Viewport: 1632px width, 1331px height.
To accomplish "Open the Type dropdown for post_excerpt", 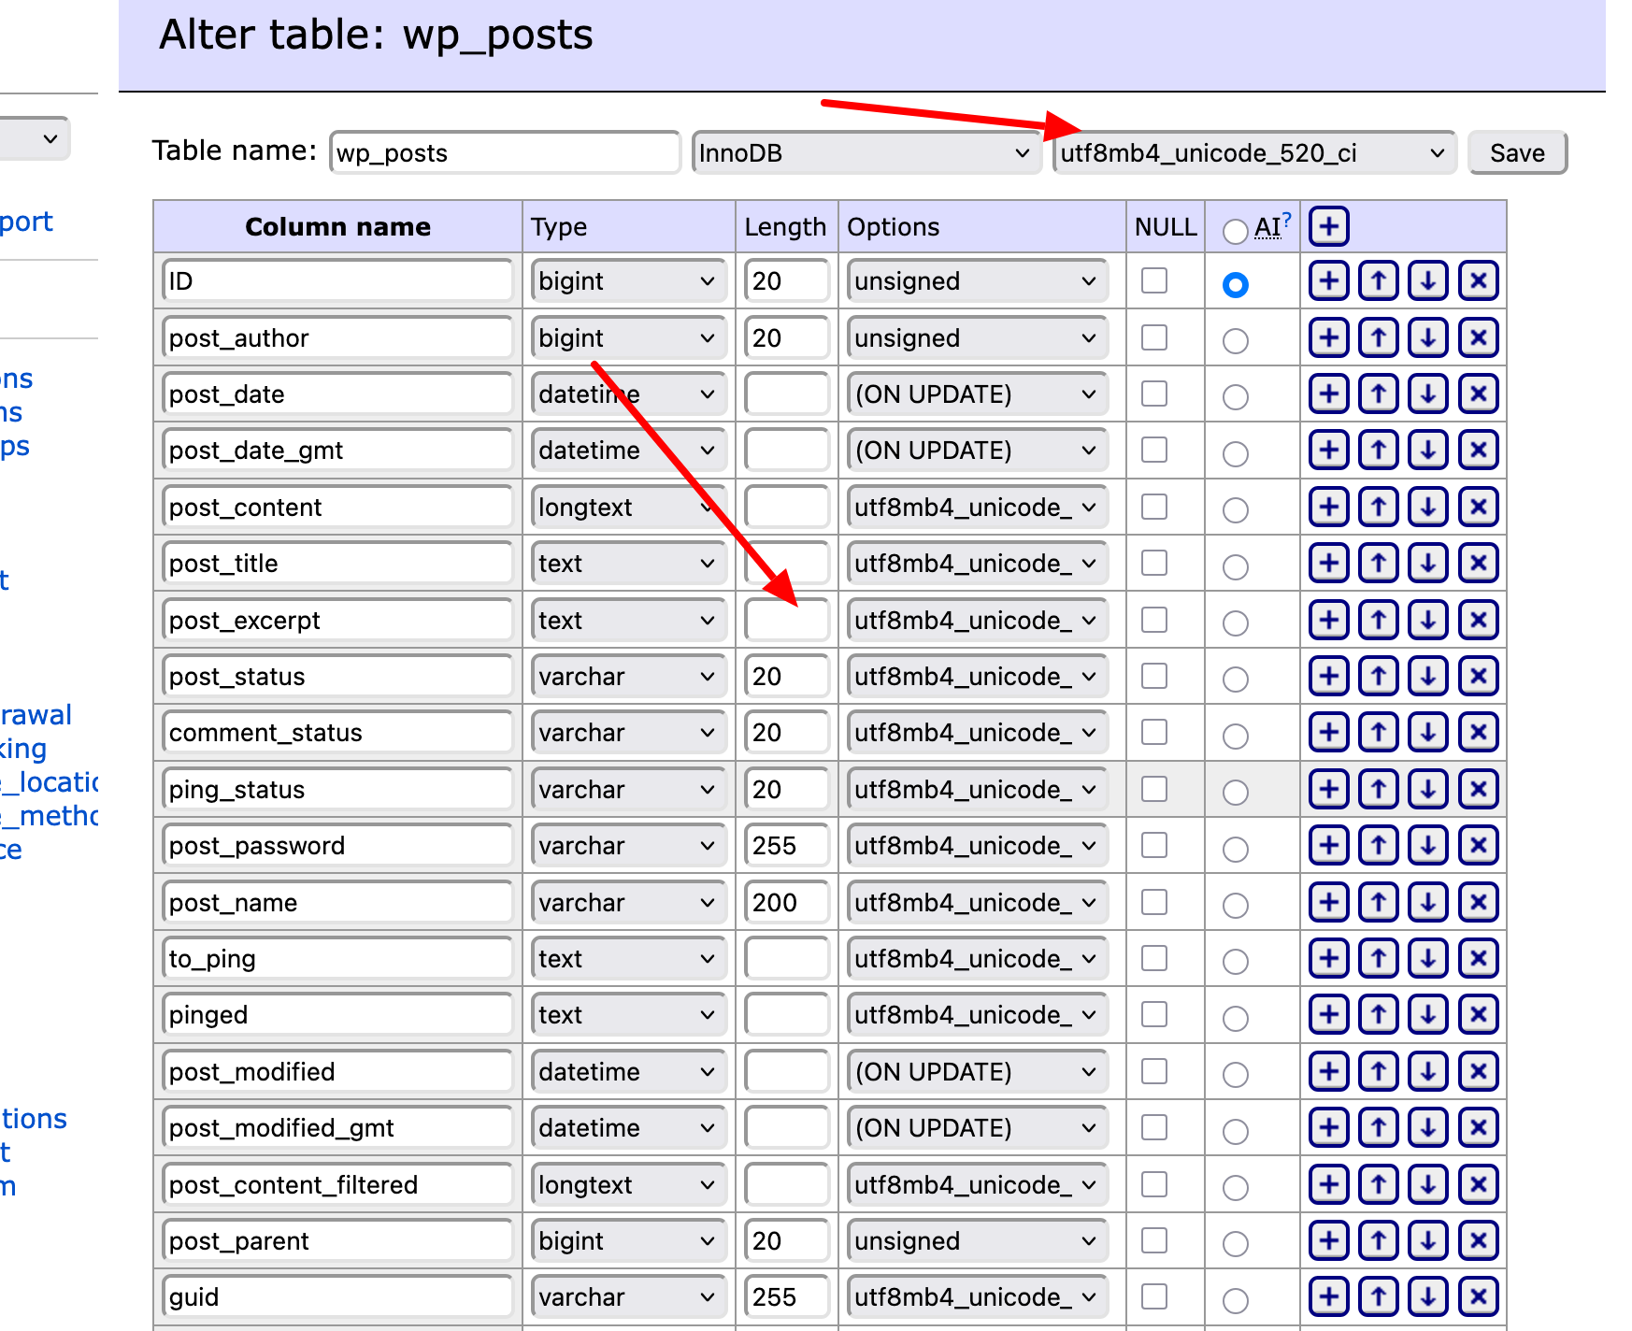I will click(627, 621).
